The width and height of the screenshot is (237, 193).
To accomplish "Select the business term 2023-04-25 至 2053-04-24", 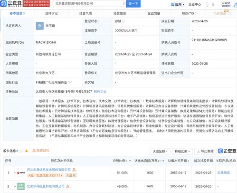I will pos(133,54).
